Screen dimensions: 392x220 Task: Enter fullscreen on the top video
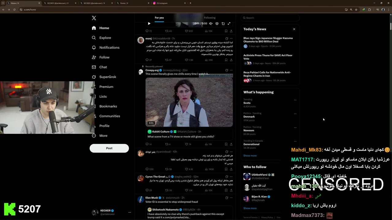pyautogui.click(x=229, y=24)
